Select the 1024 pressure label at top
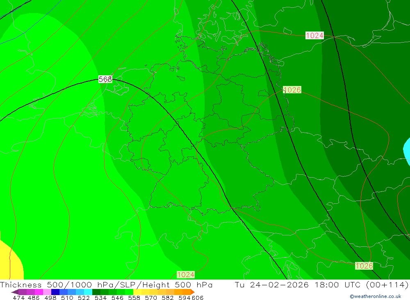This screenshot has width=410, height=300. (314, 36)
